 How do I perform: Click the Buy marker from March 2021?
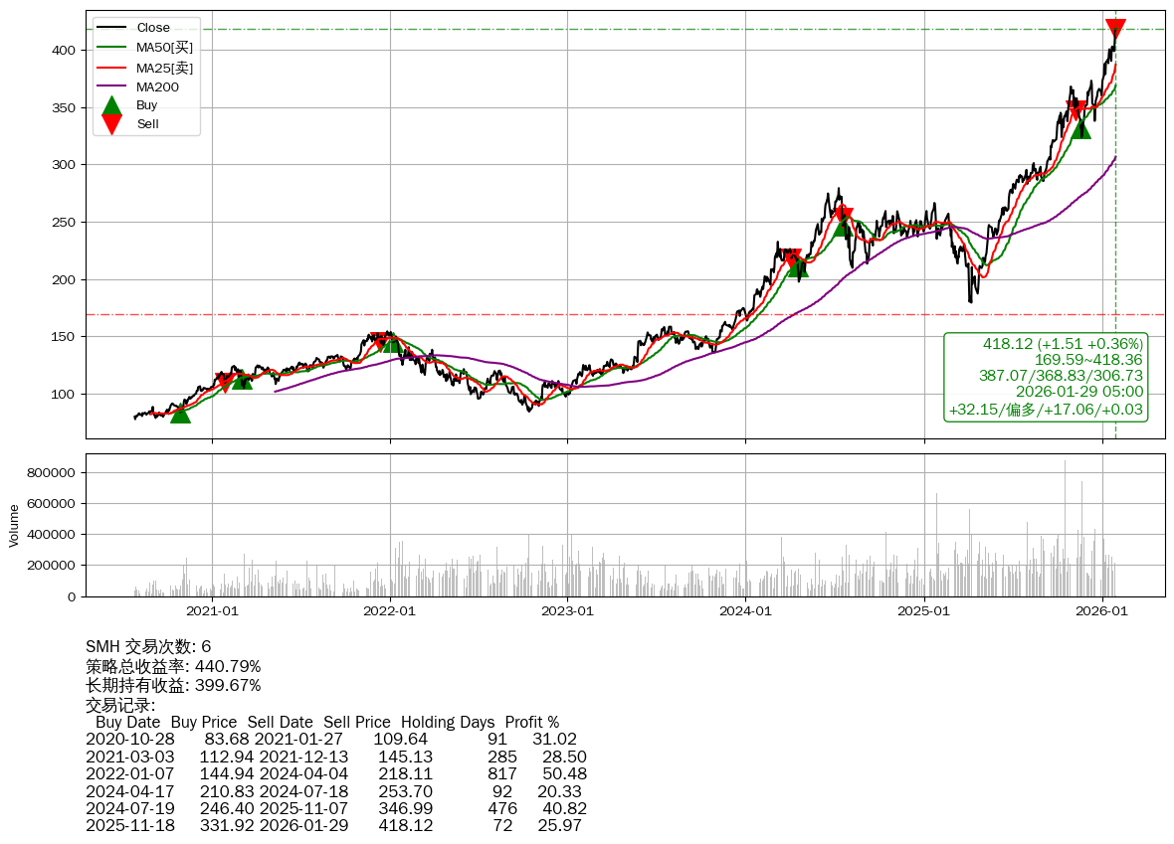pos(242,379)
